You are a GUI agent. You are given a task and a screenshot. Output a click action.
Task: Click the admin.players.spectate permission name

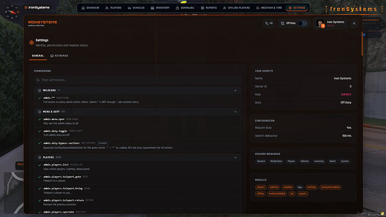tap(59, 212)
